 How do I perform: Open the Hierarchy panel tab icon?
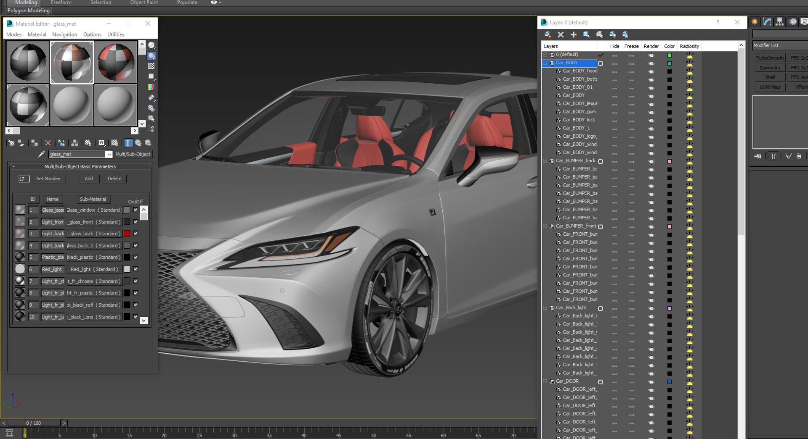pos(779,22)
